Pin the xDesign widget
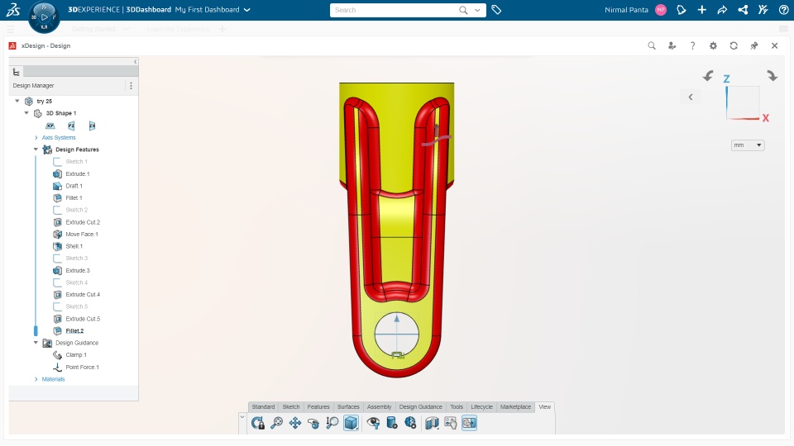Image resolution: width=794 pixels, height=446 pixels. (754, 45)
